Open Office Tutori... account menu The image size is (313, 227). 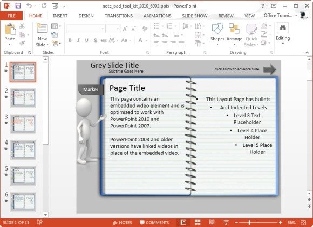(x=280, y=15)
